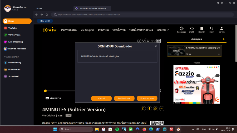The width and height of the screenshot is (237, 133).
Task: Click the video progress slider knob
Action: tap(45, 91)
